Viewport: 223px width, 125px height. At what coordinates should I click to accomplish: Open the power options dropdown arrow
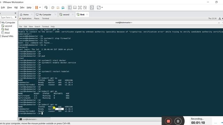pos(40,8)
